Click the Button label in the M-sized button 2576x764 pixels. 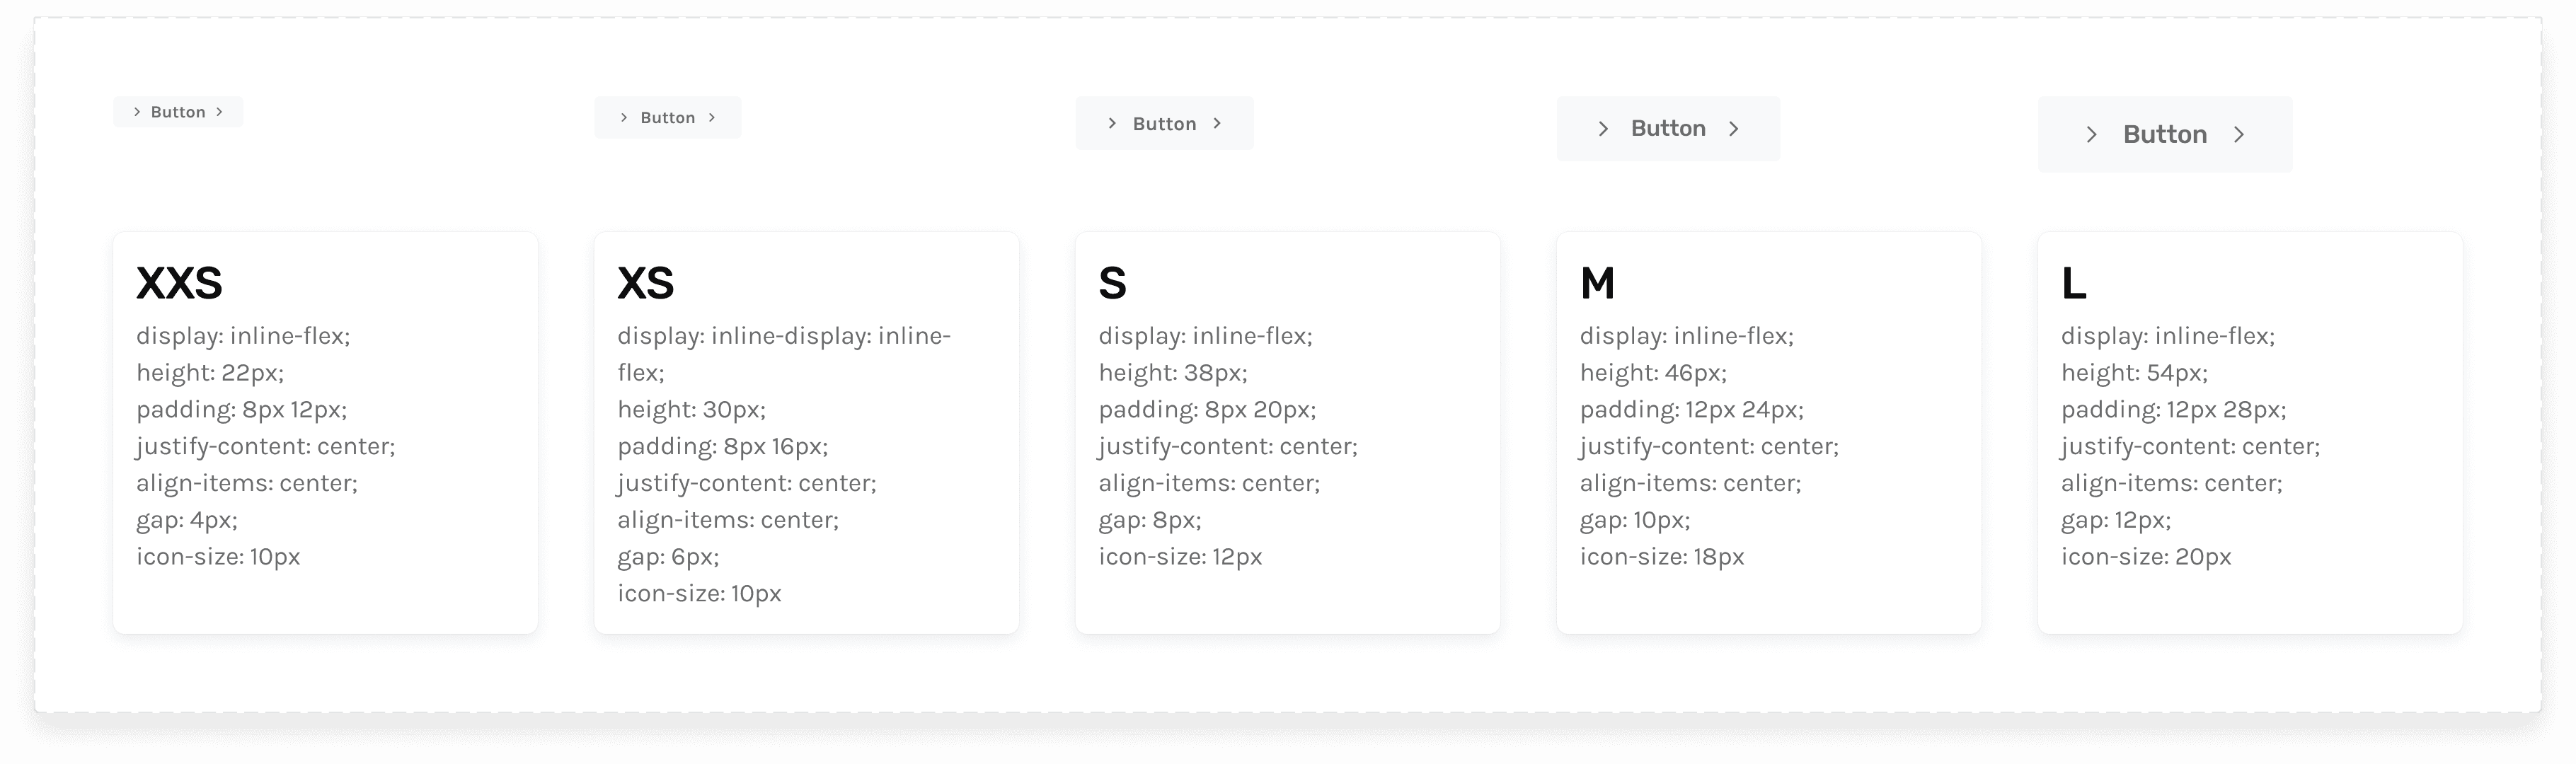click(1668, 128)
